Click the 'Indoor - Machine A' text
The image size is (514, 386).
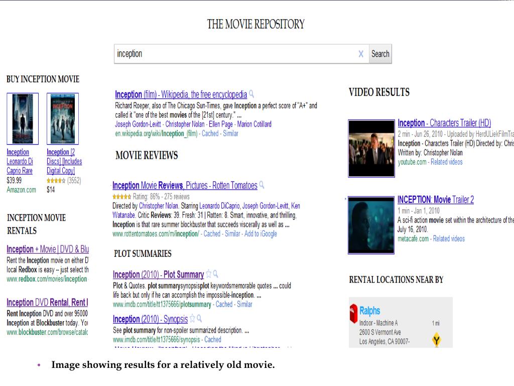pyautogui.click(x=378, y=323)
